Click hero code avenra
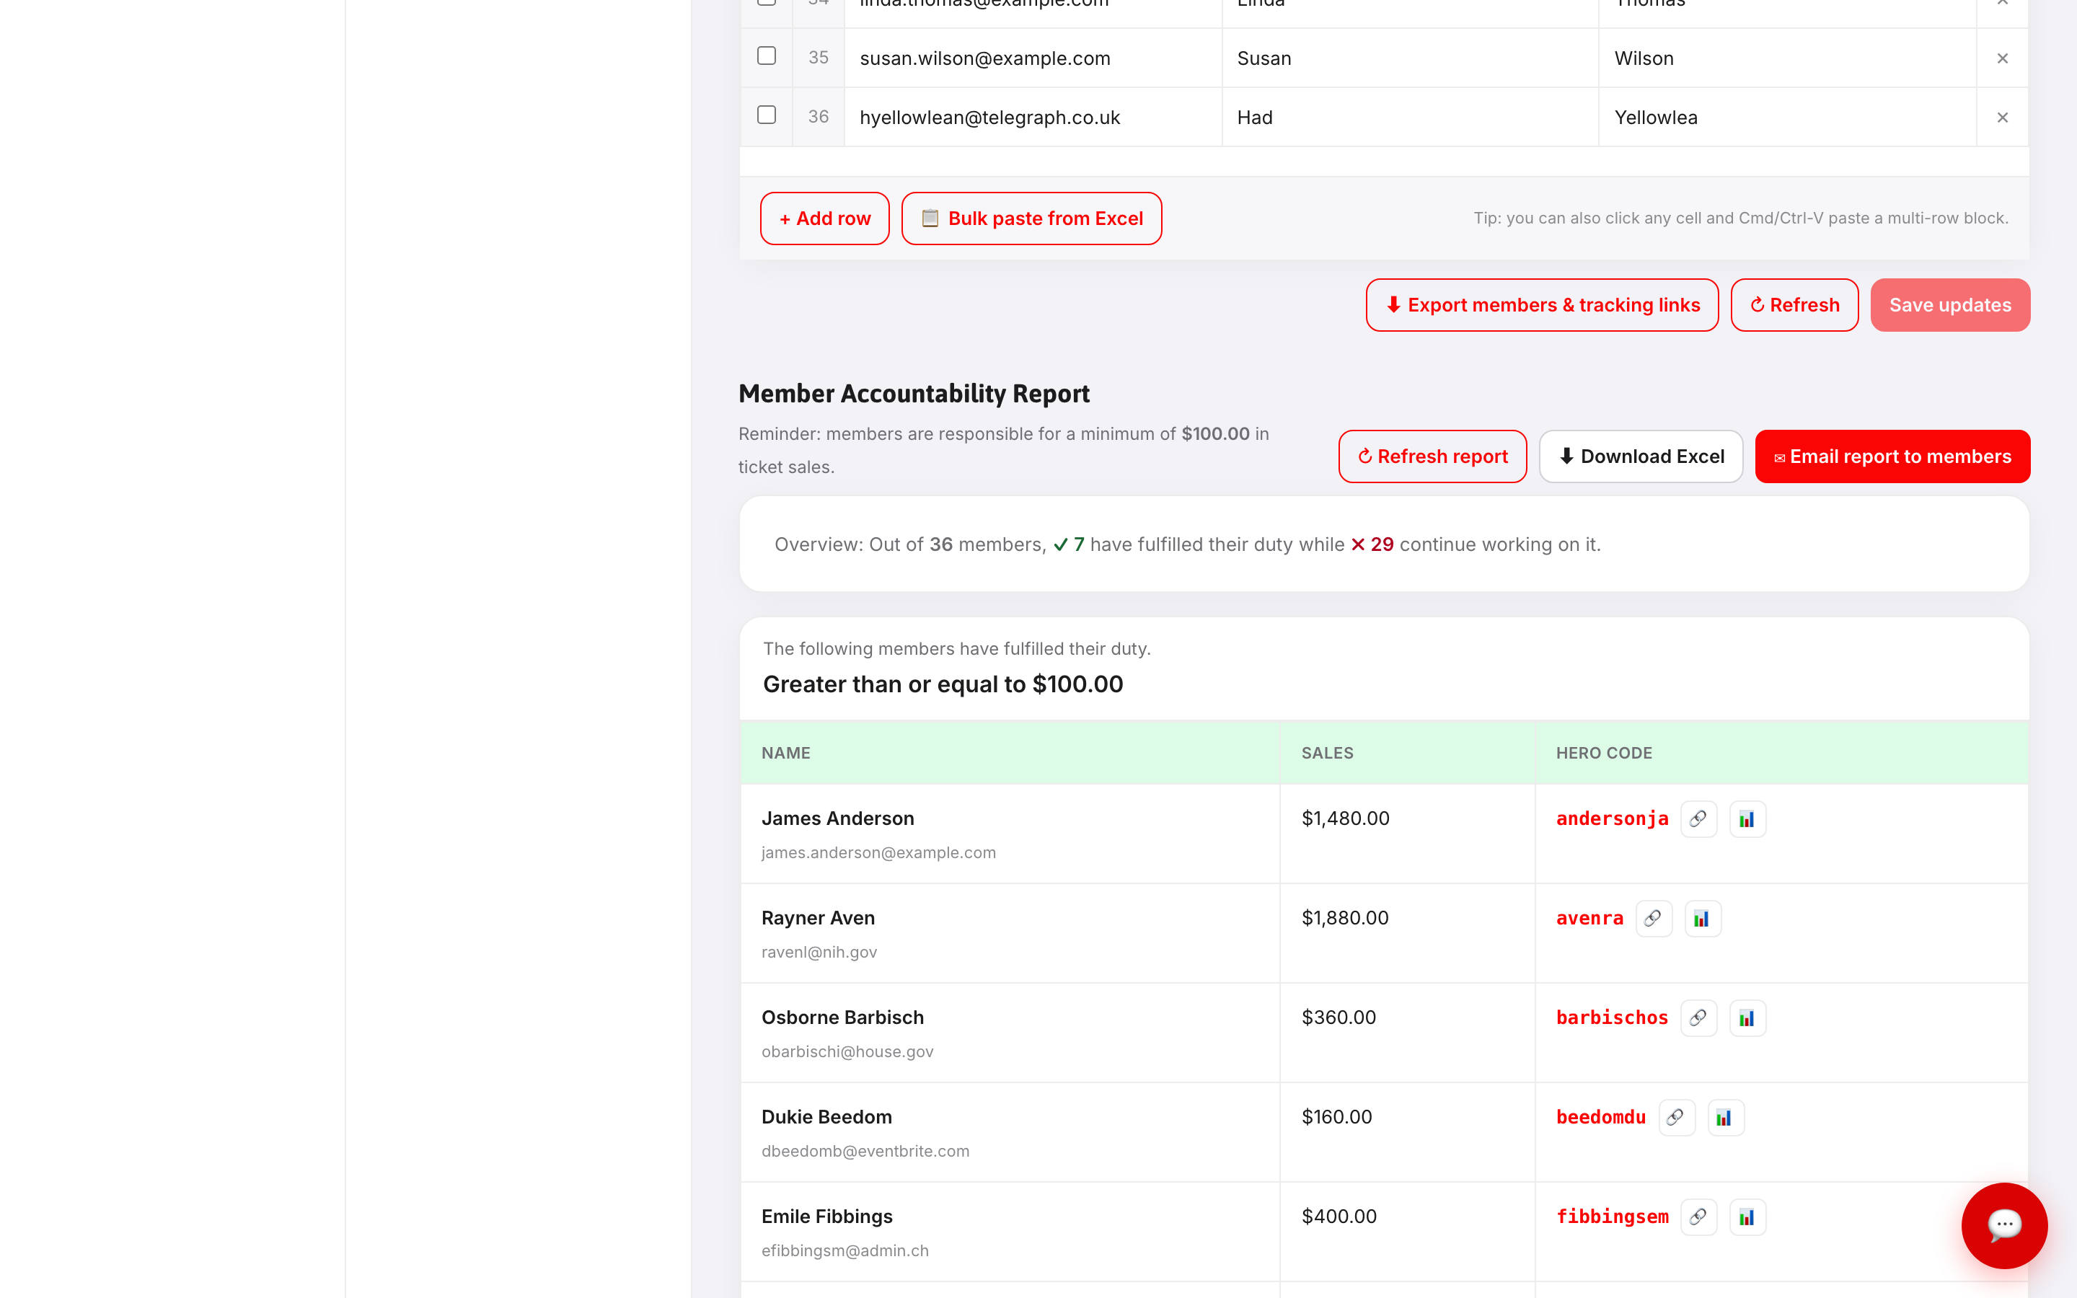This screenshot has height=1298, width=2077. pyautogui.click(x=1589, y=919)
